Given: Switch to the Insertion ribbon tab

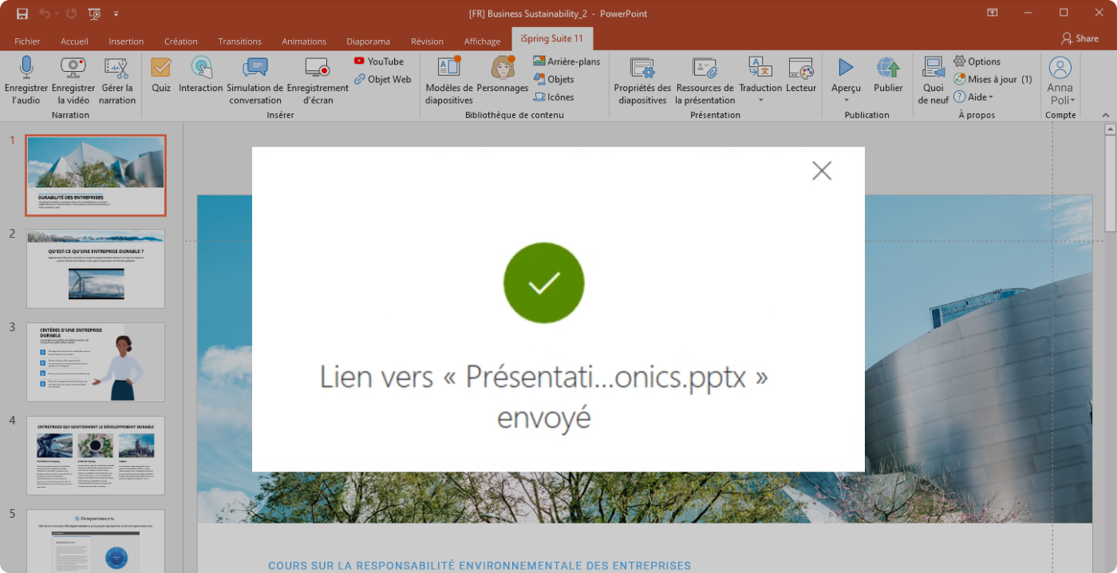Looking at the screenshot, I should [x=126, y=41].
